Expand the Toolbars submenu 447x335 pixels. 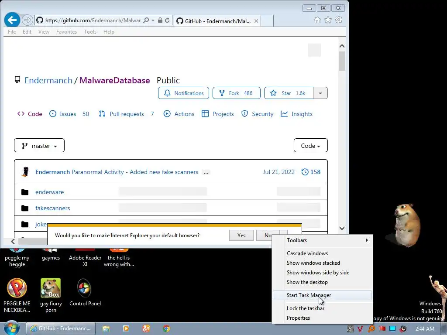[x=323, y=240]
